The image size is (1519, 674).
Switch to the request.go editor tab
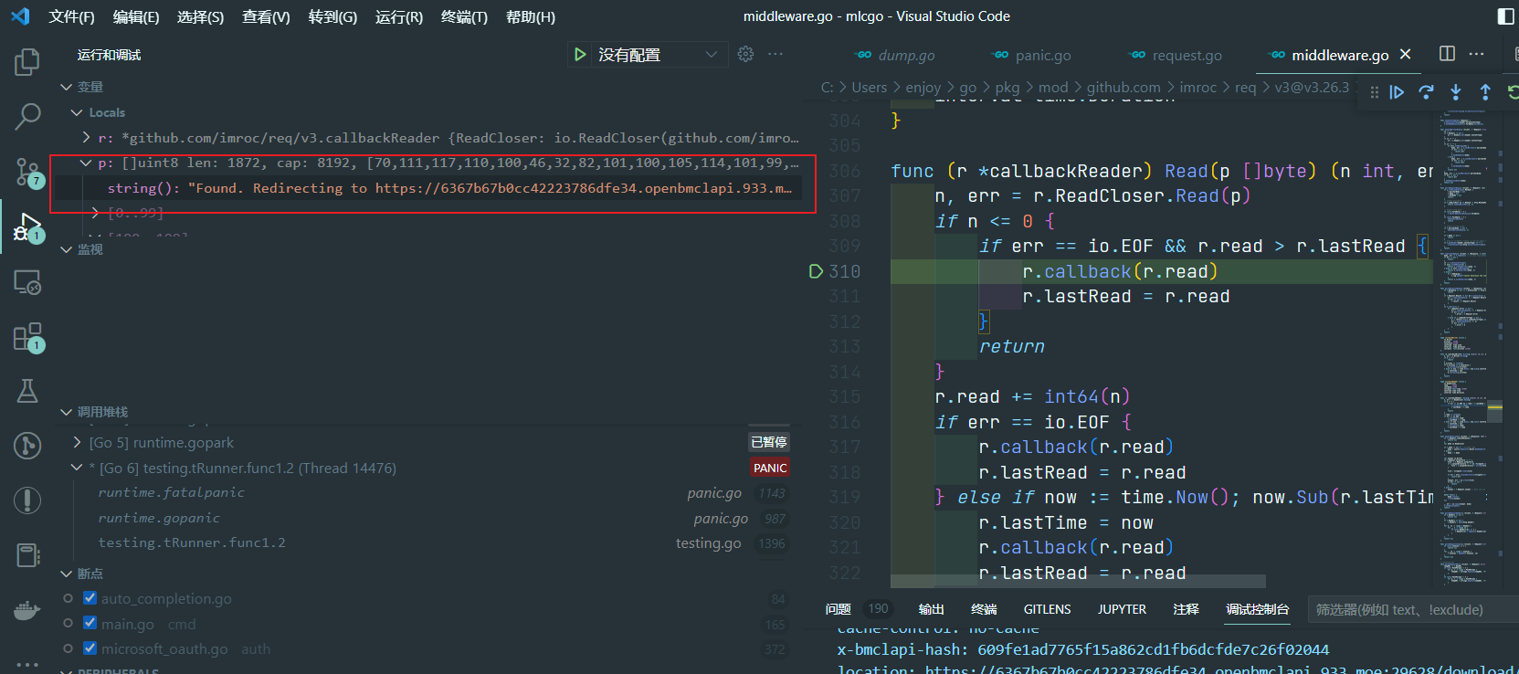[1176, 55]
